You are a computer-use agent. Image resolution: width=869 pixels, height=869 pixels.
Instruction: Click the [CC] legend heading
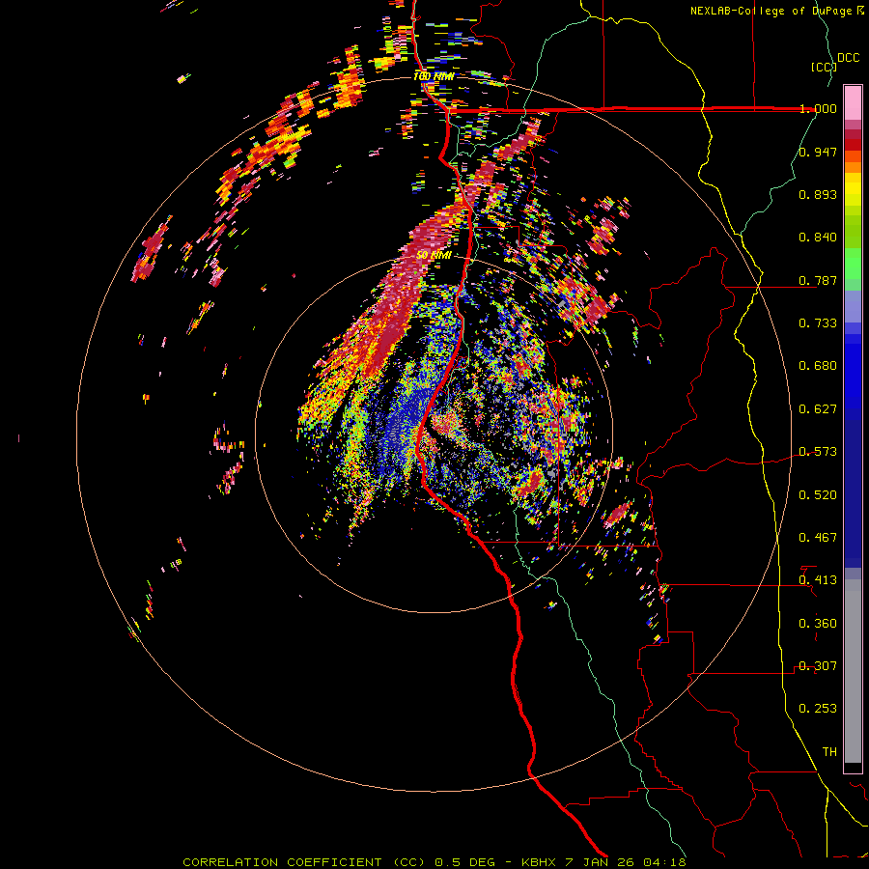[x=825, y=67]
